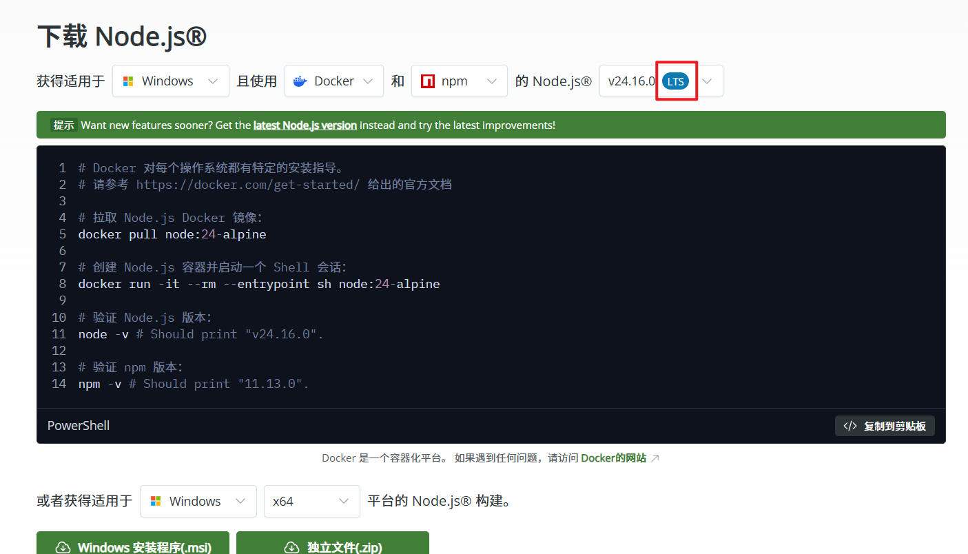The width and height of the screenshot is (968, 554).
Task: Click the npm -v command line
Action: pyautogui.click(x=194, y=384)
